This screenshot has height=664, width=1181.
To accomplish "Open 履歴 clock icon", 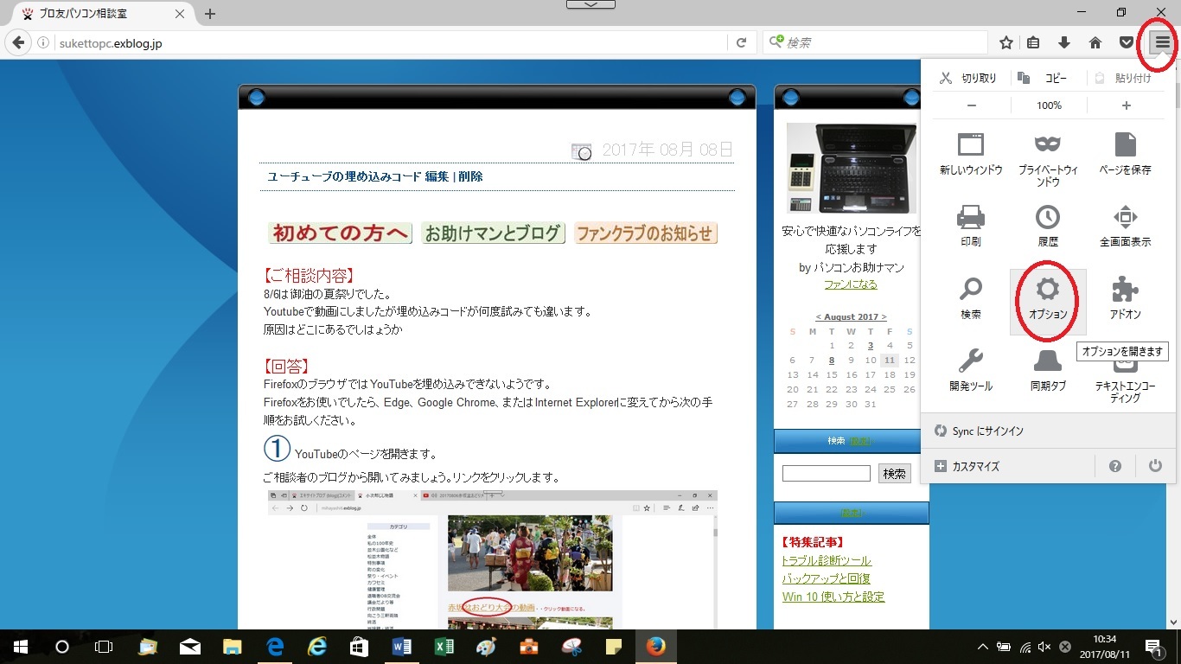I will 1048,226.
